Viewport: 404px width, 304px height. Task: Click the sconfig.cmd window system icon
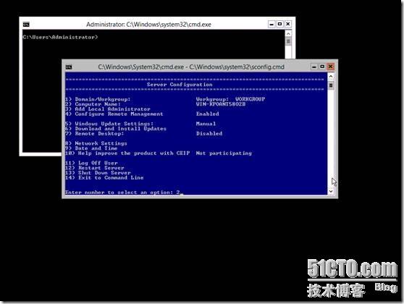(69, 67)
